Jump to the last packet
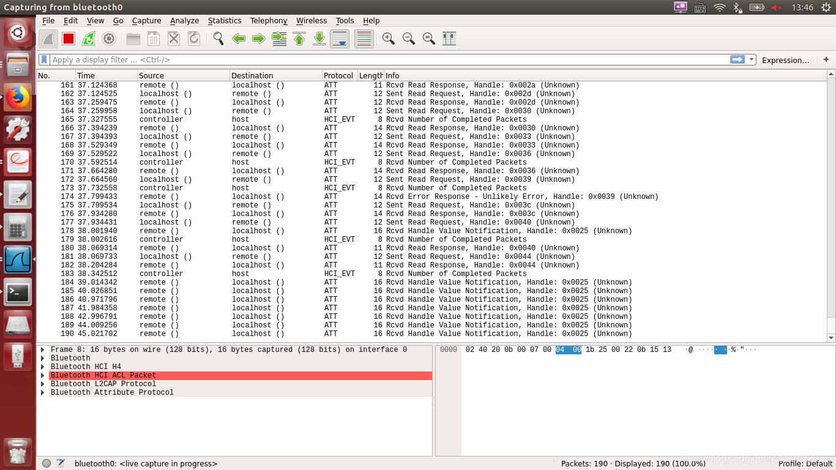The width and height of the screenshot is (836, 470). pyautogui.click(x=319, y=39)
